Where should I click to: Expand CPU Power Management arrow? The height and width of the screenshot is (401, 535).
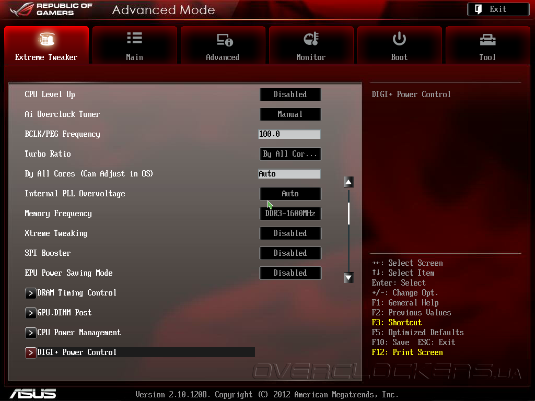point(31,333)
